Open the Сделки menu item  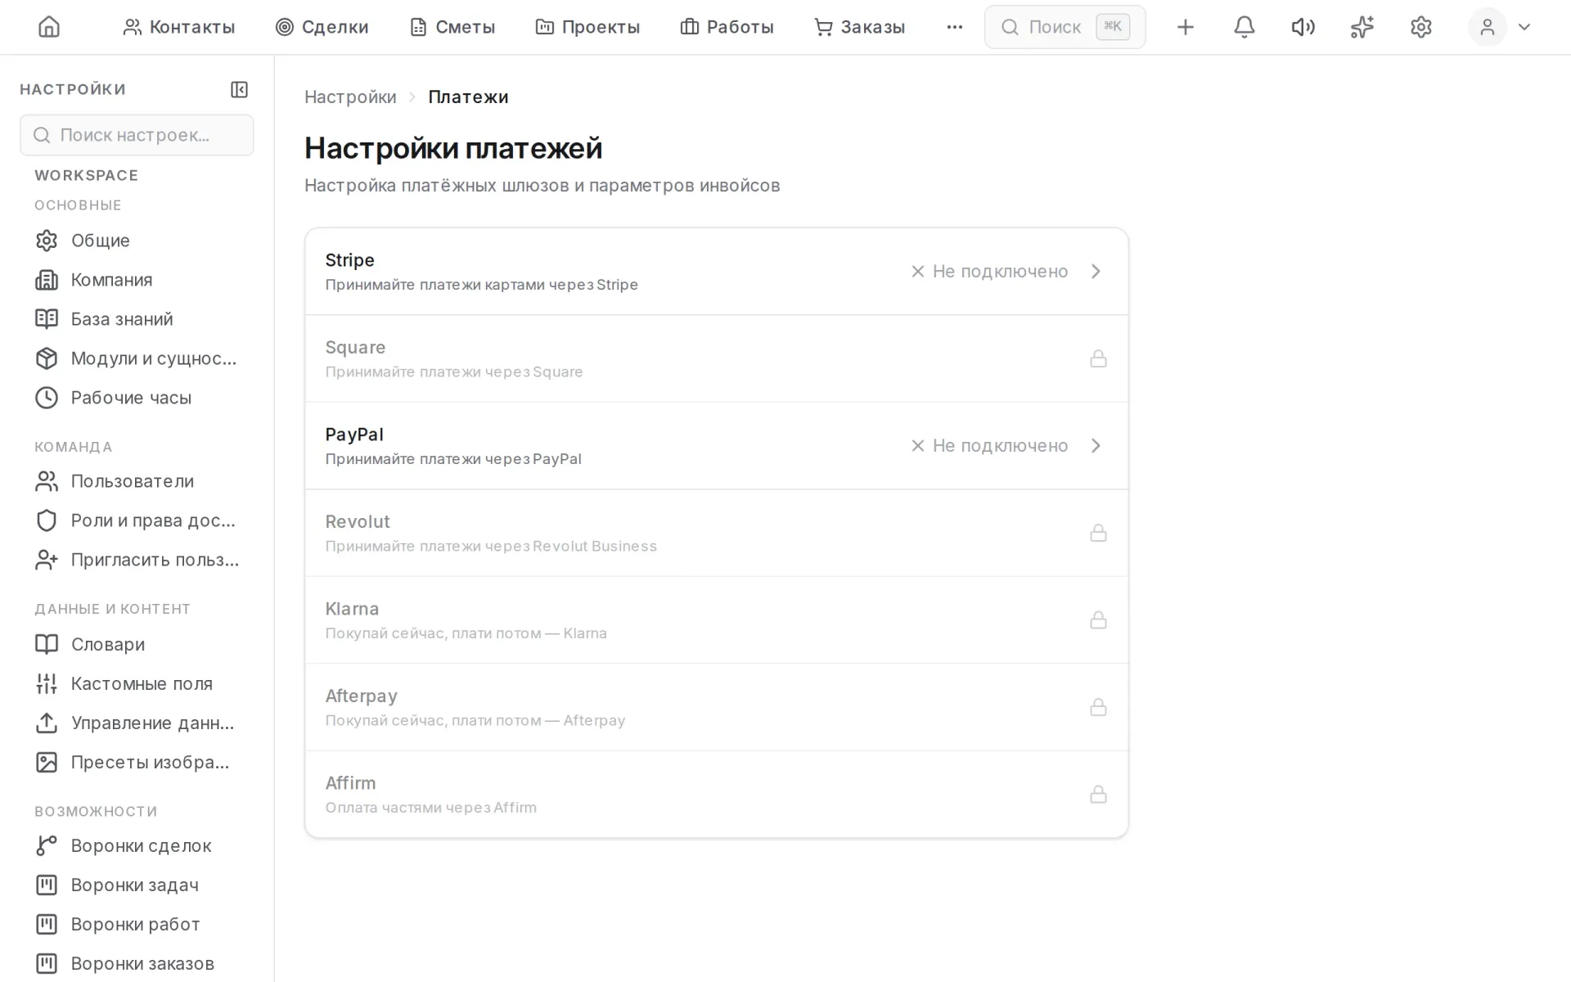[x=322, y=27]
